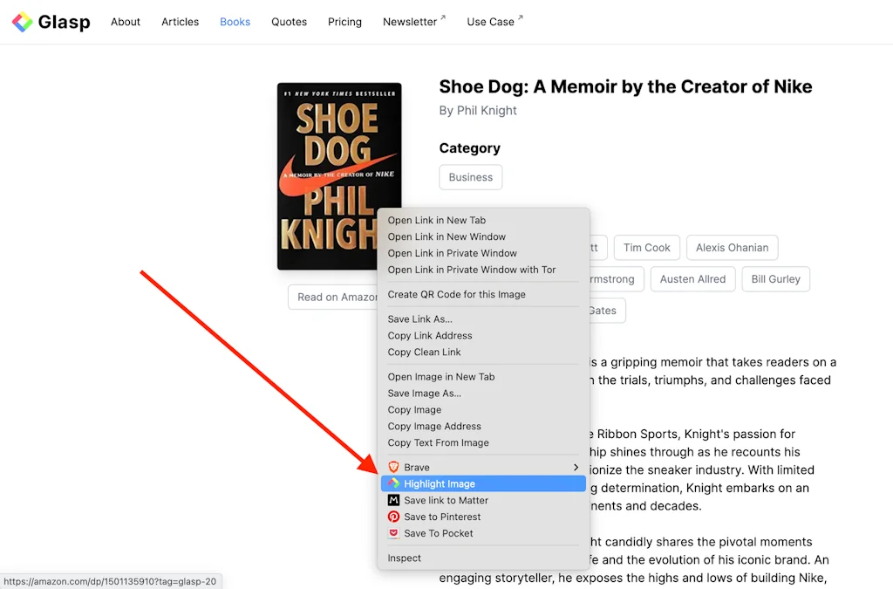Click the 'Read on Amazon' button

pyautogui.click(x=335, y=297)
